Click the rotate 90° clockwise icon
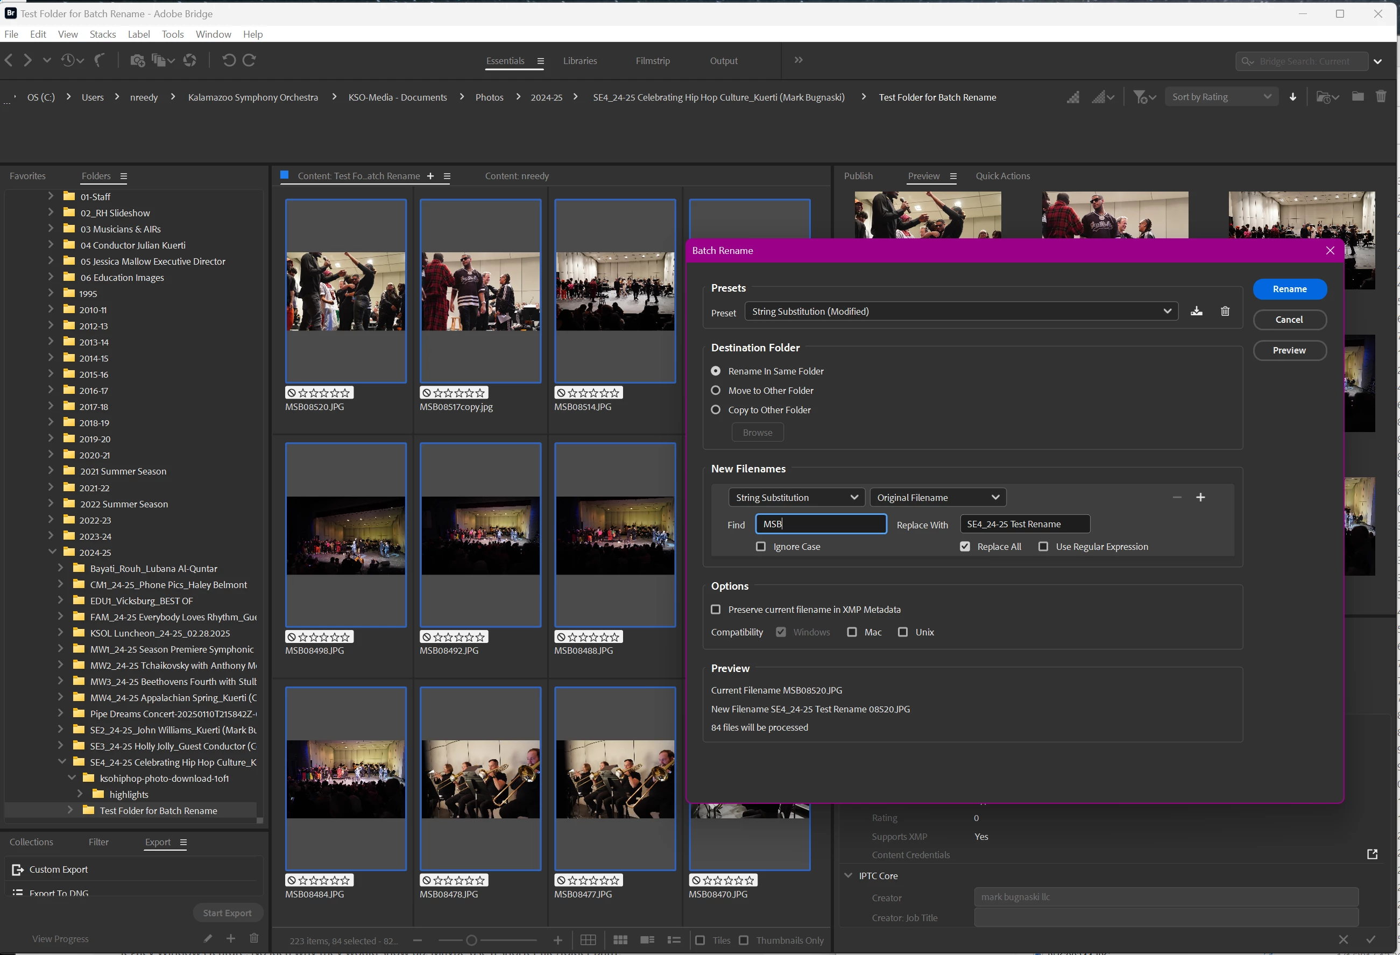Screen dimensions: 1400x955 point(250,60)
